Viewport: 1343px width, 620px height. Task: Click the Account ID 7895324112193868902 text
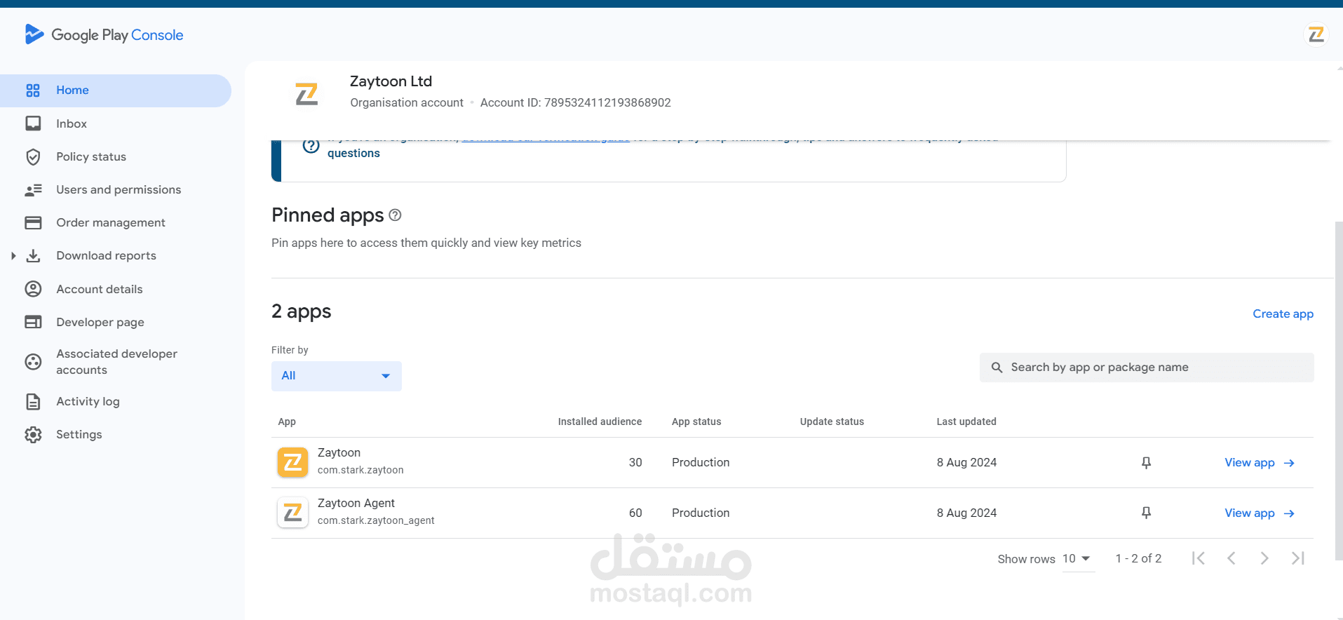tap(575, 103)
